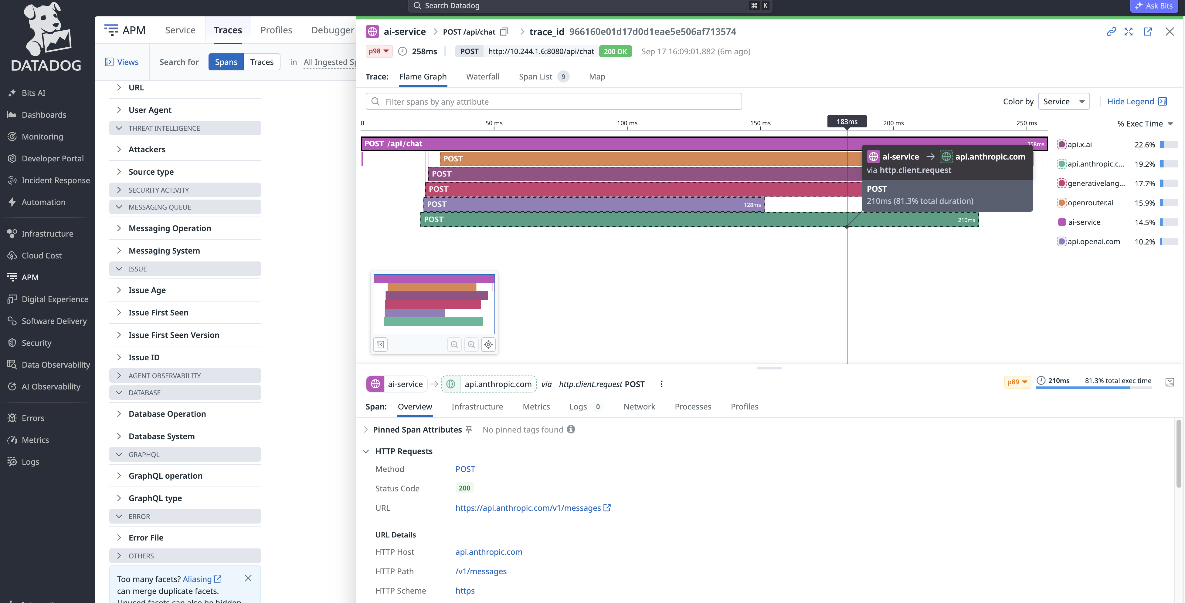1185x603 pixels.
Task: Open Errors in the sidebar
Action: [x=26, y=418]
